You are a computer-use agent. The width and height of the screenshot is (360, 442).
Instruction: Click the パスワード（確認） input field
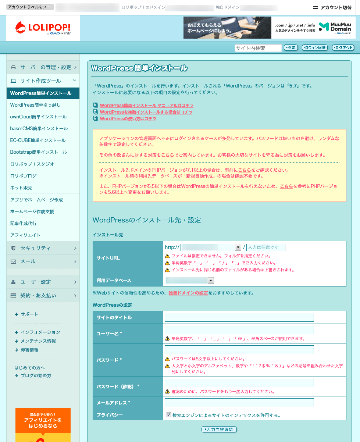tap(239, 383)
